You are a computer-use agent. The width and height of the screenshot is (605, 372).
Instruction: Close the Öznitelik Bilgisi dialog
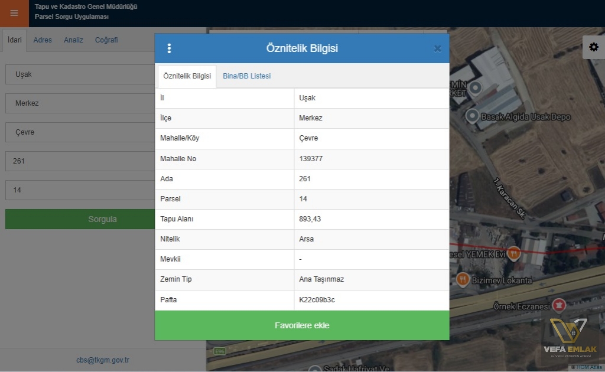click(x=437, y=48)
